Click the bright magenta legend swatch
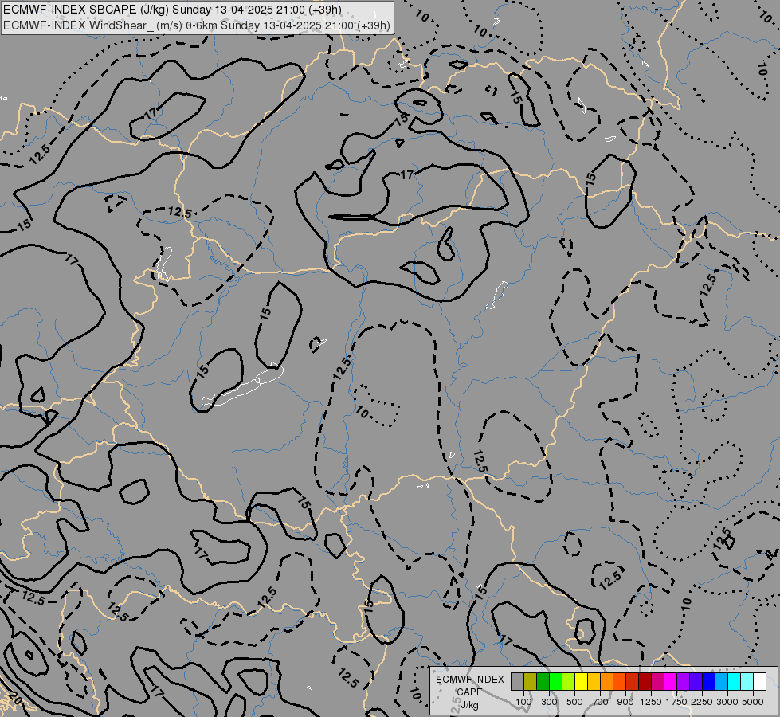 coord(671,682)
